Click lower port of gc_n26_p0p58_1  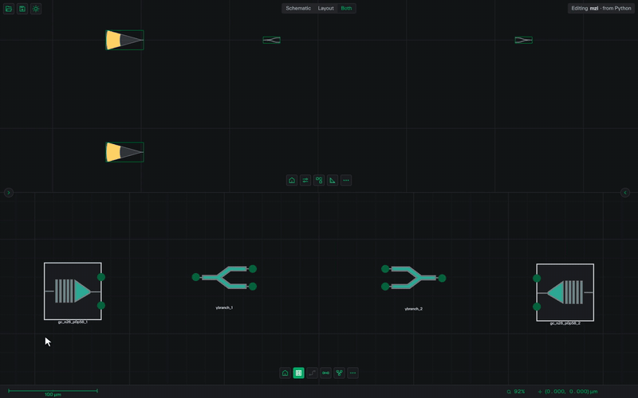coord(101,306)
